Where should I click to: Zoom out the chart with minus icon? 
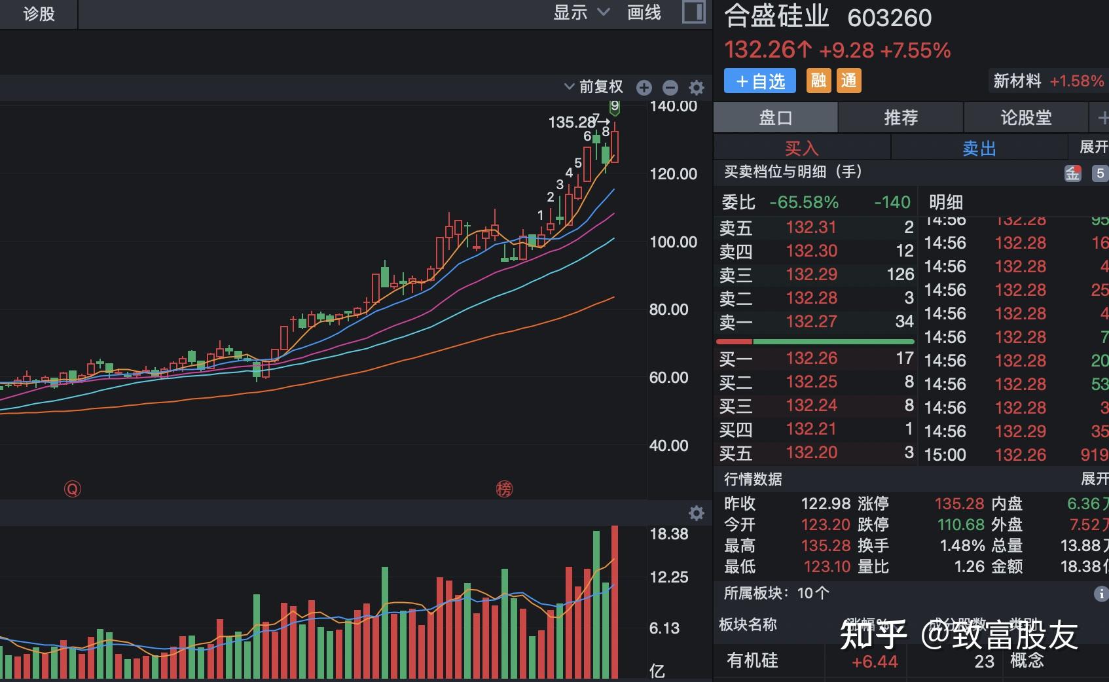[x=670, y=87]
